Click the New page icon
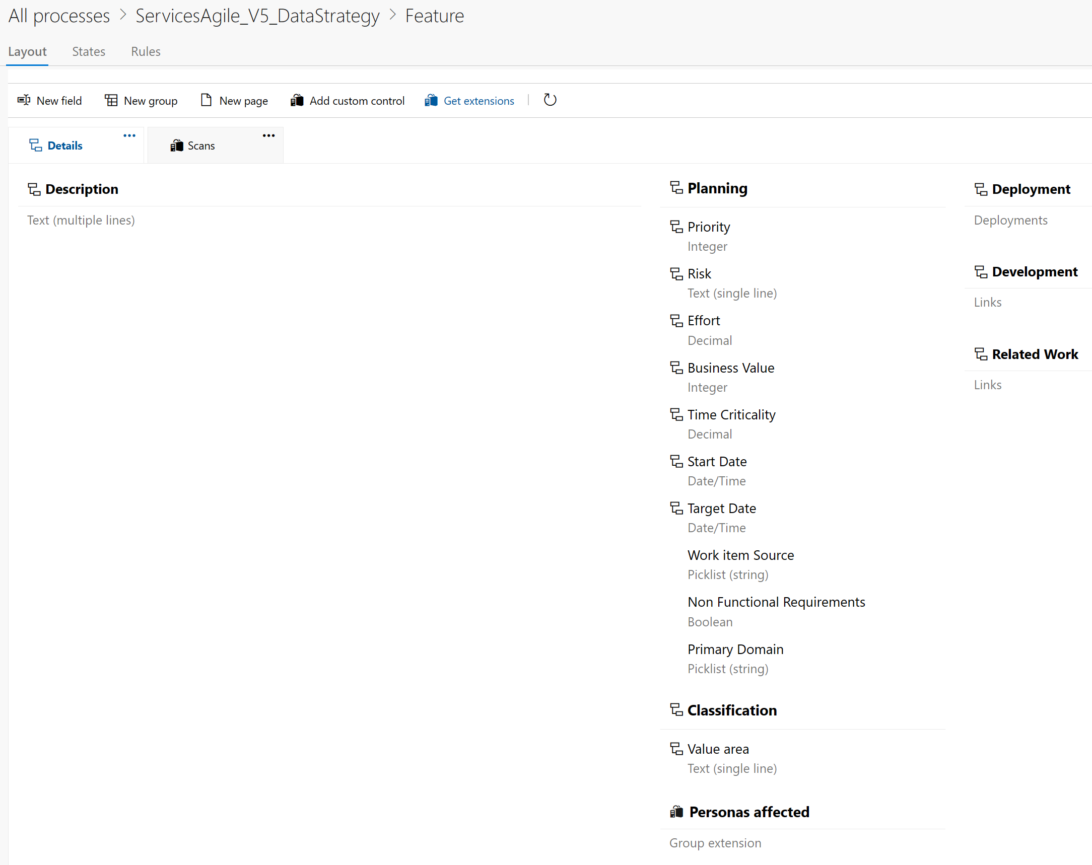 click(x=206, y=100)
